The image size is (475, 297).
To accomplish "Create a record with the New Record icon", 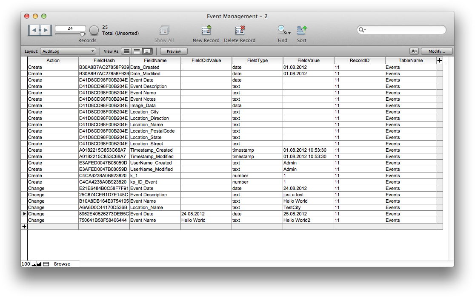I will tap(206, 30).
